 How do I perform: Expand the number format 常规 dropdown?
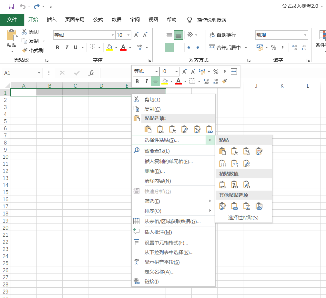305,35
